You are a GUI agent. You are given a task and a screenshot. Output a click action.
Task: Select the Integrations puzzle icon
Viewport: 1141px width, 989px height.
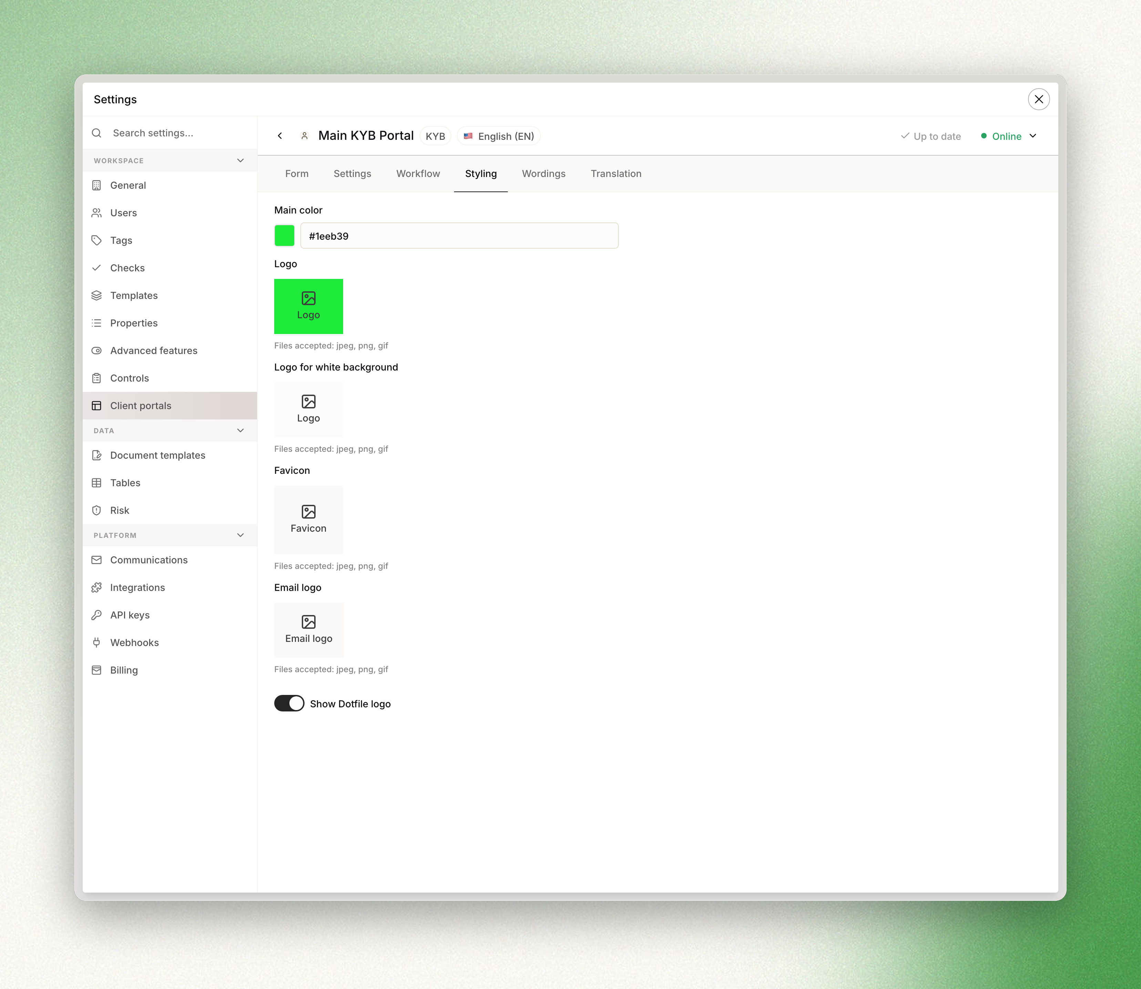pyautogui.click(x=96, y=587)
